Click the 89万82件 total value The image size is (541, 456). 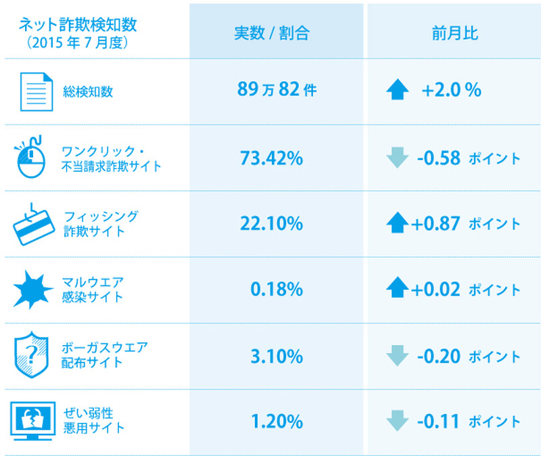[x=277, y=91]
